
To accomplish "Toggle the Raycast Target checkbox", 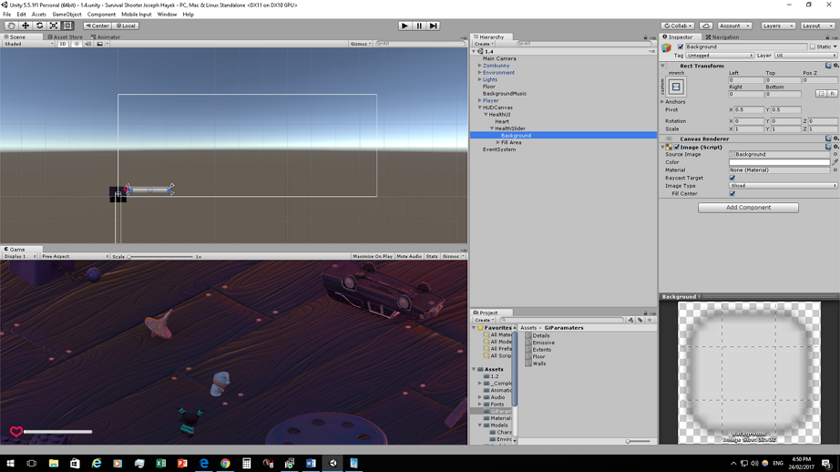I will tap(732, 178).
